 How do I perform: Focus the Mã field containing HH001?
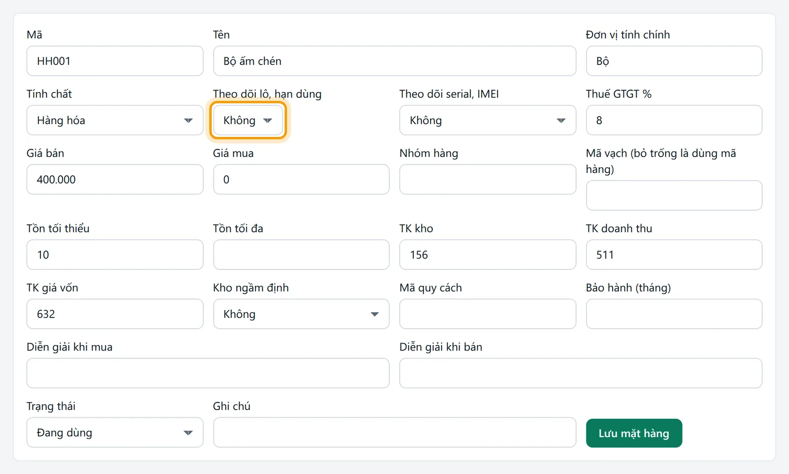pyautogui.click(x=115, y=61)
